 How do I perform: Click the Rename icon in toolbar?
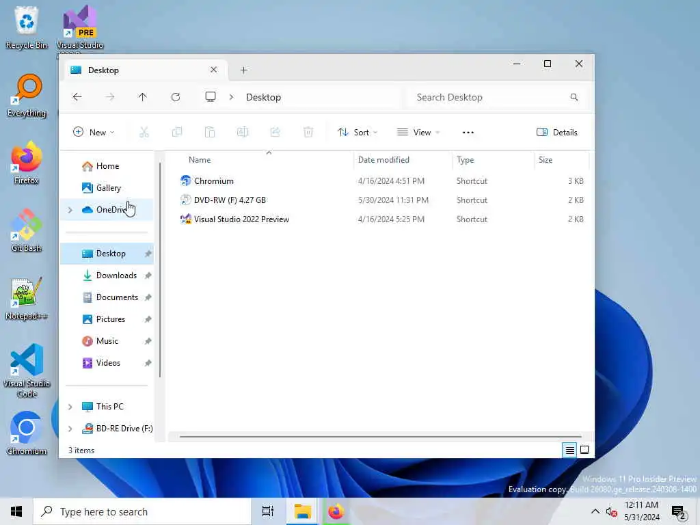click(243, 132)
